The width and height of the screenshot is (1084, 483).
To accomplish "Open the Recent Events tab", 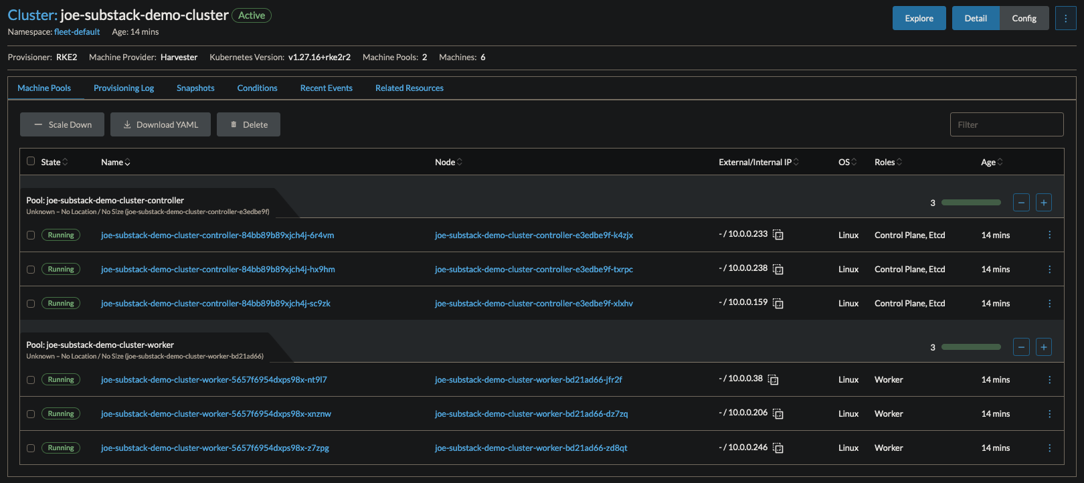I will 326,88.
